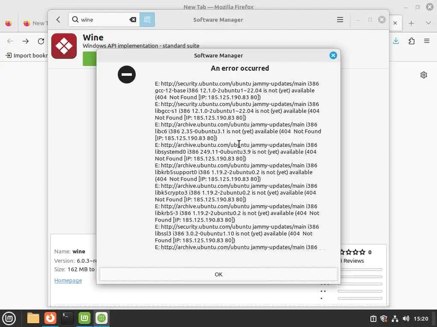Click the libk5crypto3 i386 error line
The image size is (437, 327).
236,192
